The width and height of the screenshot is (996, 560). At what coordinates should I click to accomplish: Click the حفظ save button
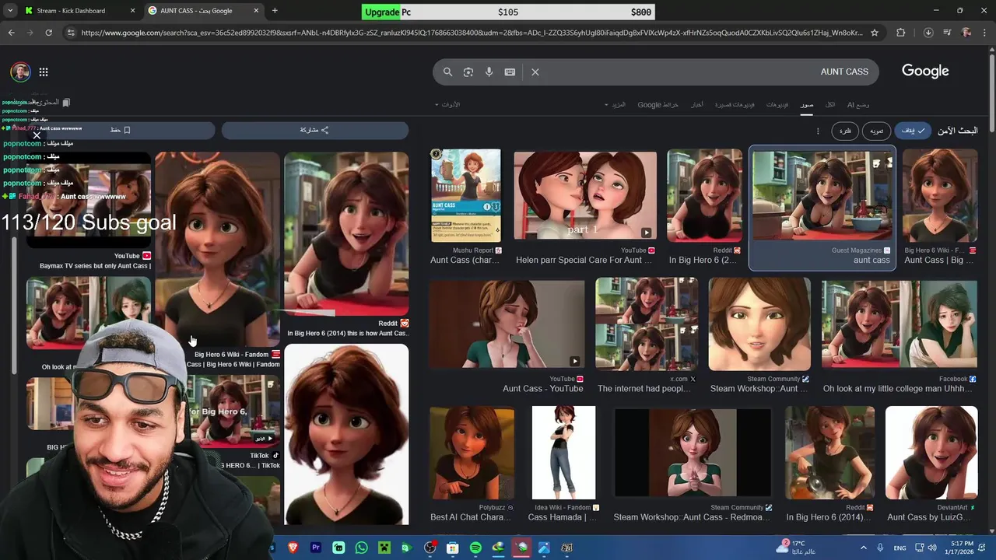(x=121, y=130)
